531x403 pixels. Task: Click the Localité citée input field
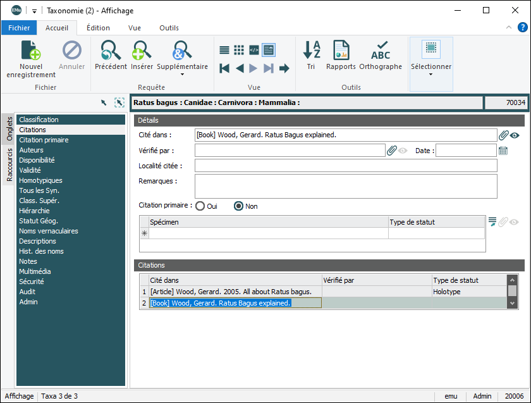pos(345,166)
